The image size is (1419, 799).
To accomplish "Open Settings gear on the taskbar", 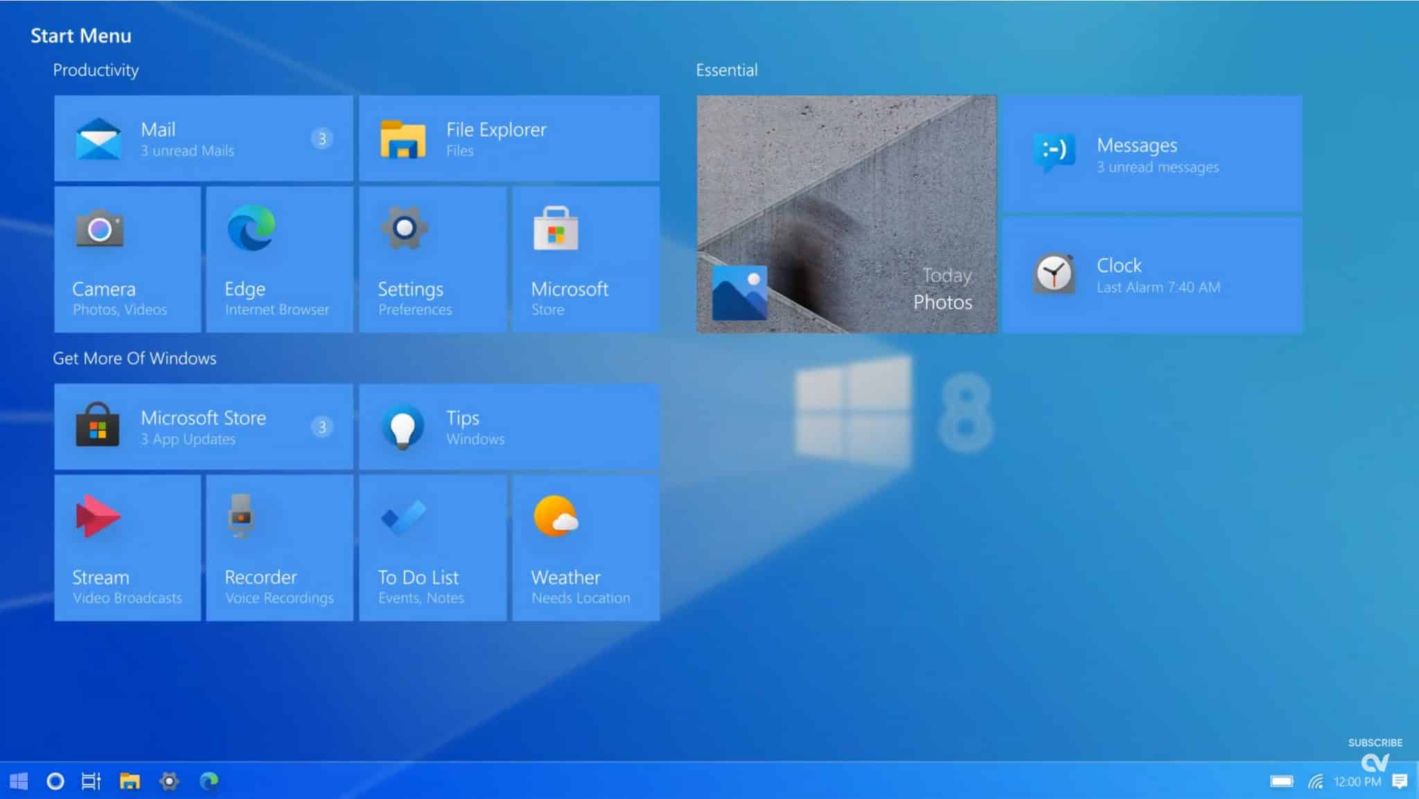I will [x=169, y=782].
